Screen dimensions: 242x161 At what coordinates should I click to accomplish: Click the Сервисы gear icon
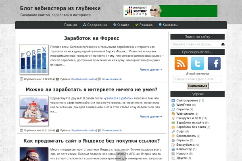click(x=173, y=140)
